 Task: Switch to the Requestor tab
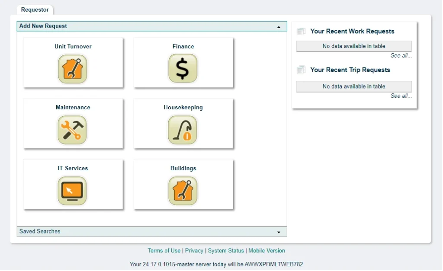tap(35, 10)
